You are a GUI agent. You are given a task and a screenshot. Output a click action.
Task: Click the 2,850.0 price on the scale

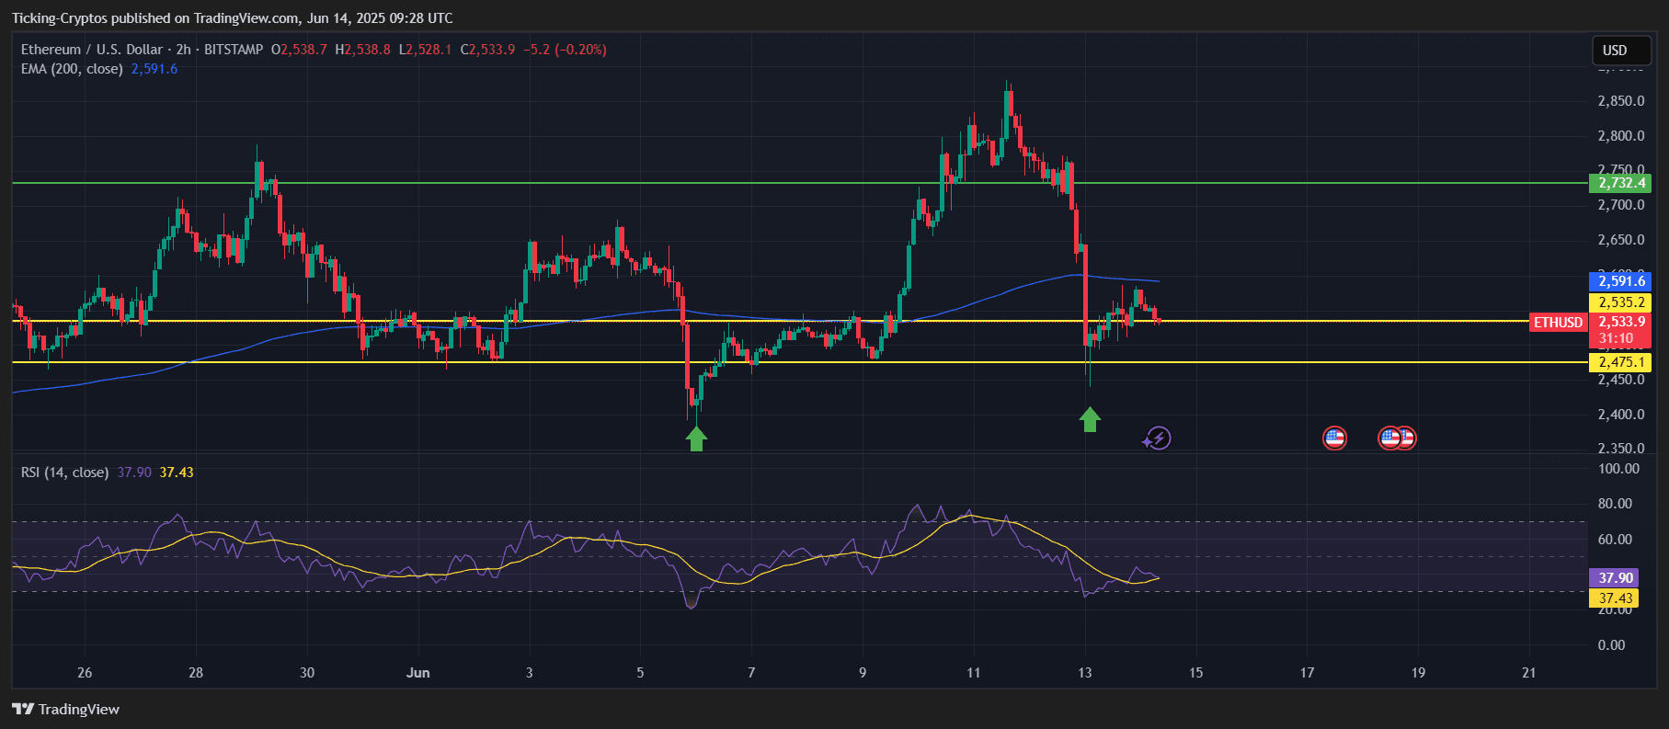[x=1620, y=101]
